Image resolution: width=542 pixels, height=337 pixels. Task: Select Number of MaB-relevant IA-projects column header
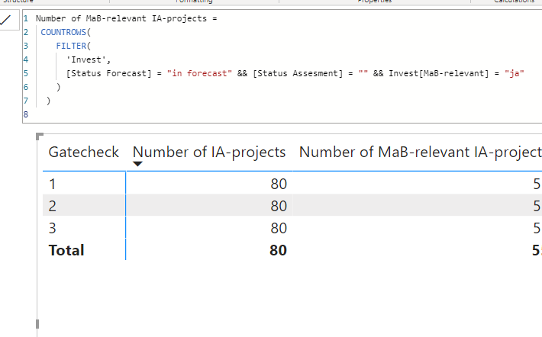pyautogui.click(x=421, y=152)
